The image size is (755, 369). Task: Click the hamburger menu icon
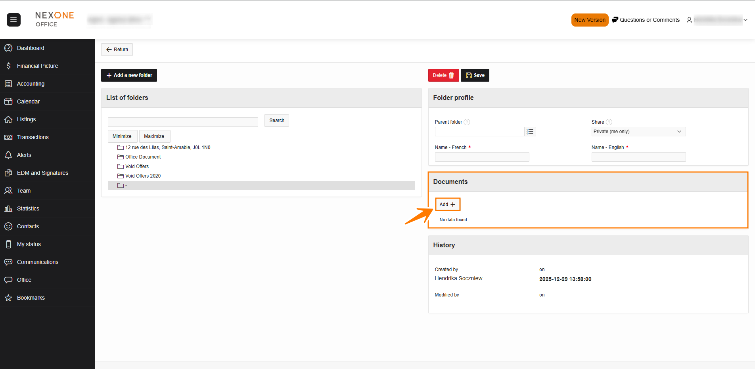click(x=13, y=20)
